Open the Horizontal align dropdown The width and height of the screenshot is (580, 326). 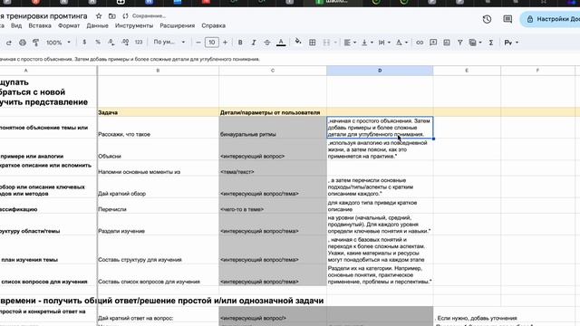pyautogui.click(x=350, y=43)
